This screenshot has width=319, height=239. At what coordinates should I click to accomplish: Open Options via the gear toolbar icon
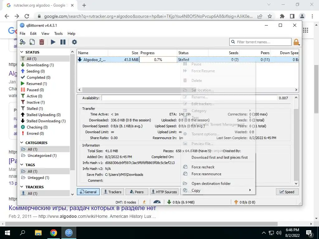point(74,42)
